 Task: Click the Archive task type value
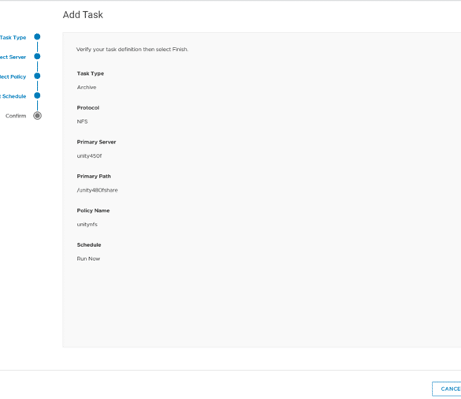click(87, 88)
